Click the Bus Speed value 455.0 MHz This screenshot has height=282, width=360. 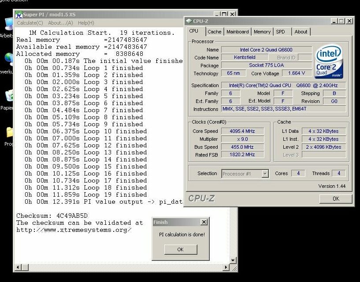242,147
